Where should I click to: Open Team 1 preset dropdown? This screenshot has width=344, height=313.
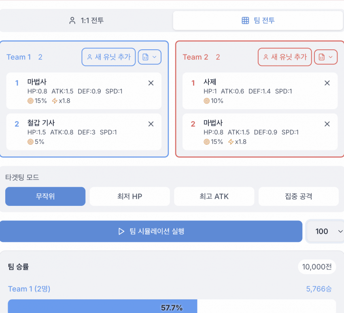click(150, 57)
